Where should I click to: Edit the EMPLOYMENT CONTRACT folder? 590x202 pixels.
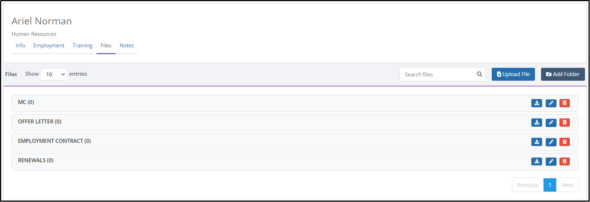551,142
